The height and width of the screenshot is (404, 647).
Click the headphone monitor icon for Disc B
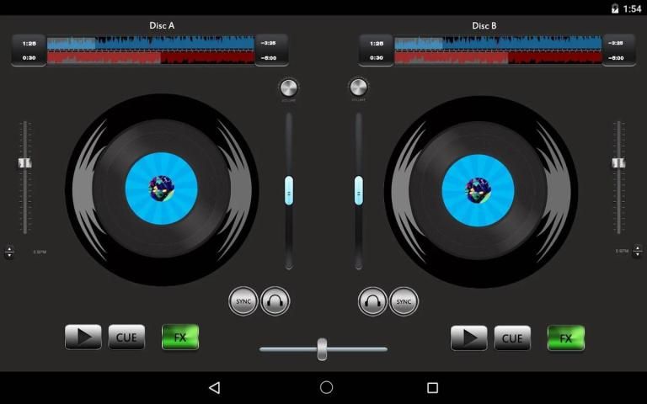coord(372,300)
